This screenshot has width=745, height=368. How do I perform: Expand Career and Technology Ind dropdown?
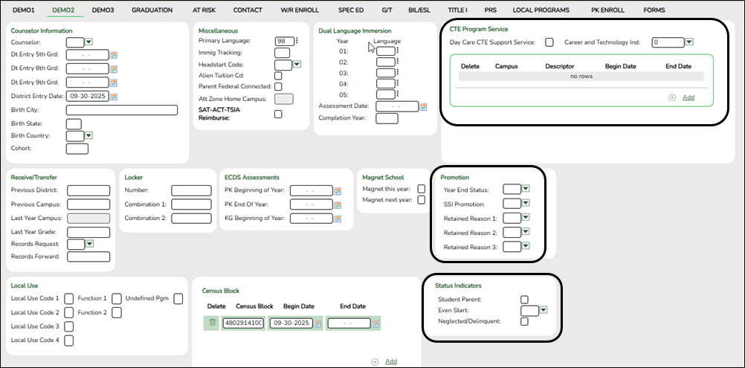[x=688, y=42]
